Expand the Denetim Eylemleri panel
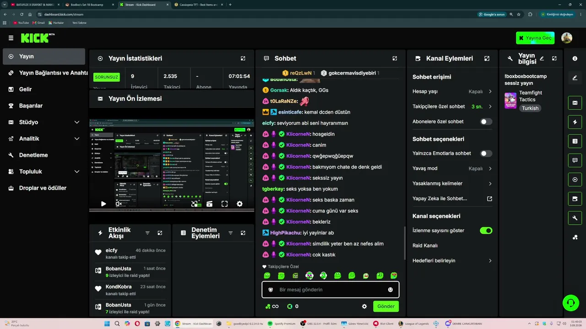 [x=243, y=233]
